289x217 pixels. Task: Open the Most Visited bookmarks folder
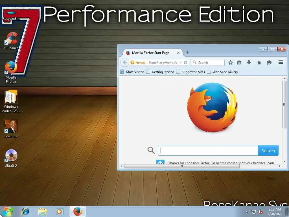tap(132, 72)
